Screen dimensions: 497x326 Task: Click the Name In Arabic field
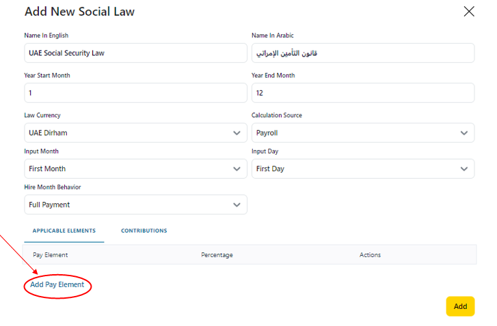[362, 53]
